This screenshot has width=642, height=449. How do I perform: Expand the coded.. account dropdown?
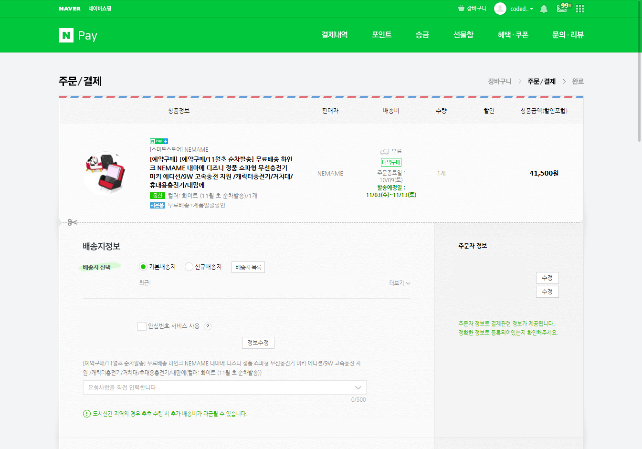point(522,9)
